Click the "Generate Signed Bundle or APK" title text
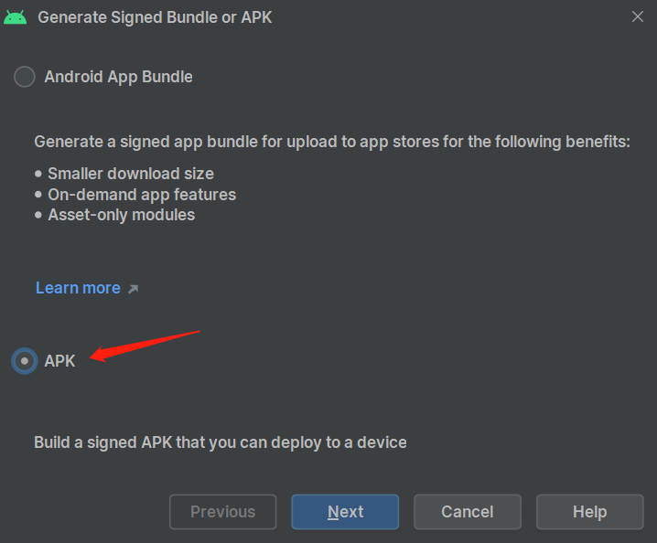This screenshot has height=543, width=657. pyautogui.click(x=155, y=17)
